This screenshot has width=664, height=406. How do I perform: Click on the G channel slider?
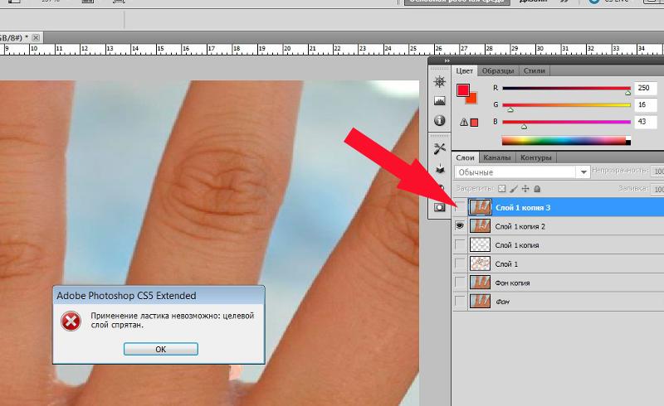pyautogui.click(x=567, y=105)
